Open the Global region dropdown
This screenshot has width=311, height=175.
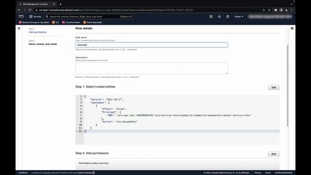[x=239, y=17]
